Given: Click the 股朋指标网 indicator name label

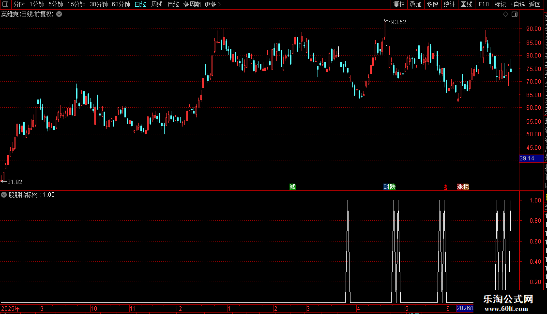Looking at the screenshot, I should (x=23, y=195).
